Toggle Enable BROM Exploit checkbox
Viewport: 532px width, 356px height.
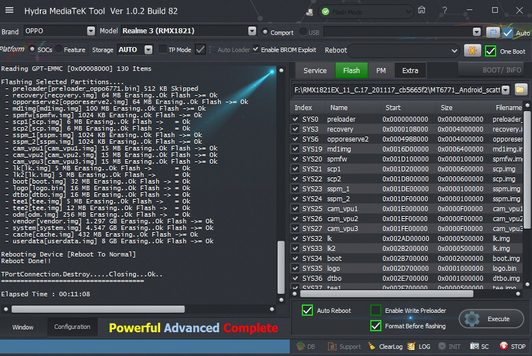coord(256,50)
